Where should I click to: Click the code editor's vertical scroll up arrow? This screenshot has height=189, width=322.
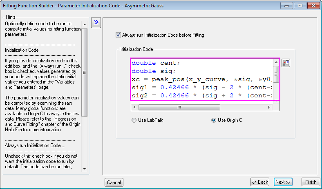276,62
